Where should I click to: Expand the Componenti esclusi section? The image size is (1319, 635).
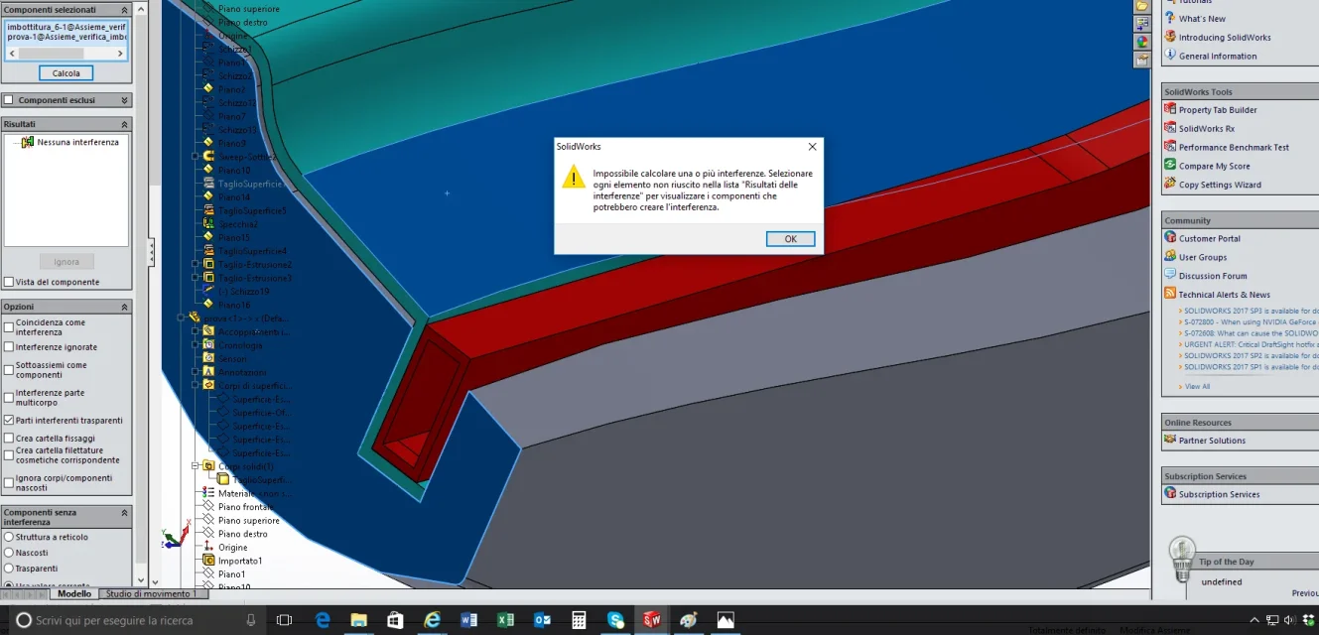[124, 100]
